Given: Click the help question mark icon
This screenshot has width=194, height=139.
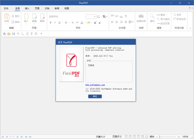Looking at the screenshot, I should tap(190, 8).
